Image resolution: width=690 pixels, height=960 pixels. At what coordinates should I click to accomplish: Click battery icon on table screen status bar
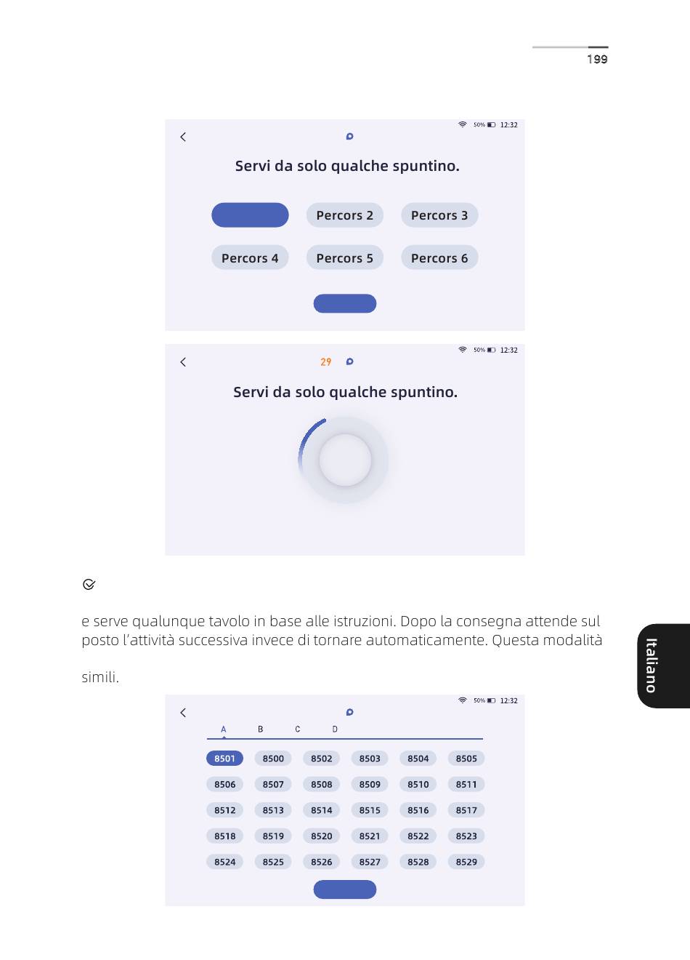(492, 700)
